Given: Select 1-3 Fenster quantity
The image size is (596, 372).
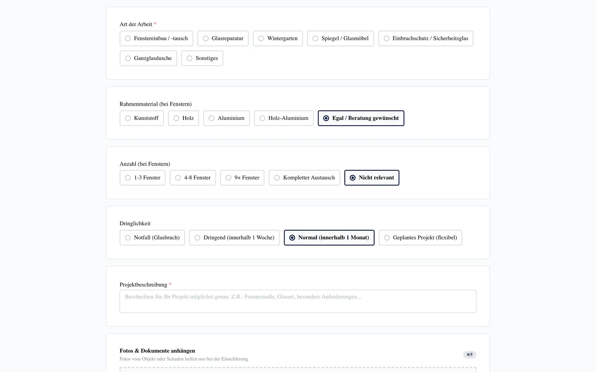Looking at the screenshot, I should 142,178.
